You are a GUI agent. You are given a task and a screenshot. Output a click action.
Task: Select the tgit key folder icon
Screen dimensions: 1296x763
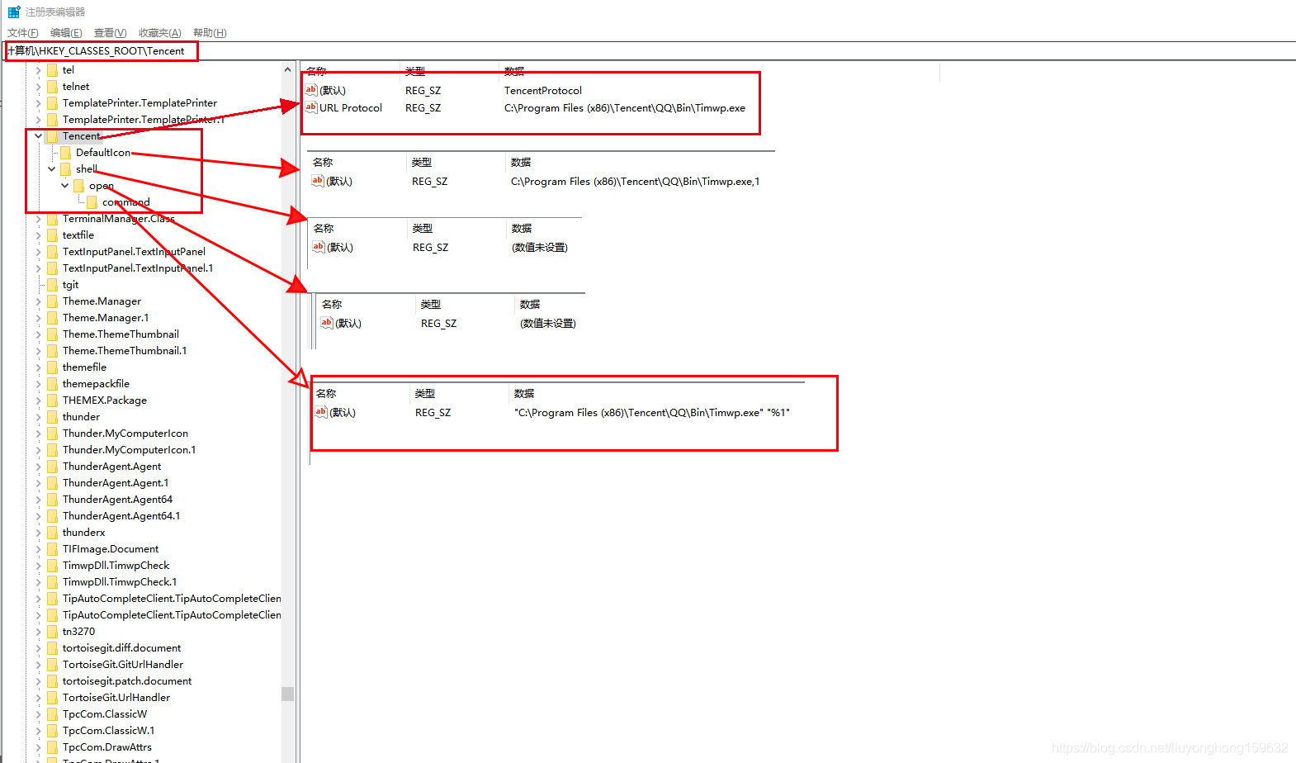[x=53, y=285]
